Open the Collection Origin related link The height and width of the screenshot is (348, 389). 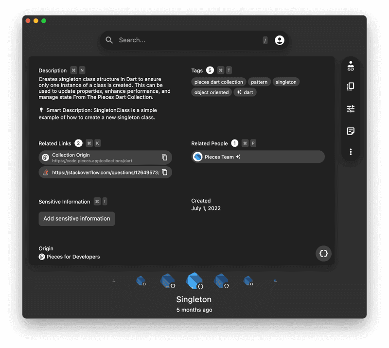point(105,157)
